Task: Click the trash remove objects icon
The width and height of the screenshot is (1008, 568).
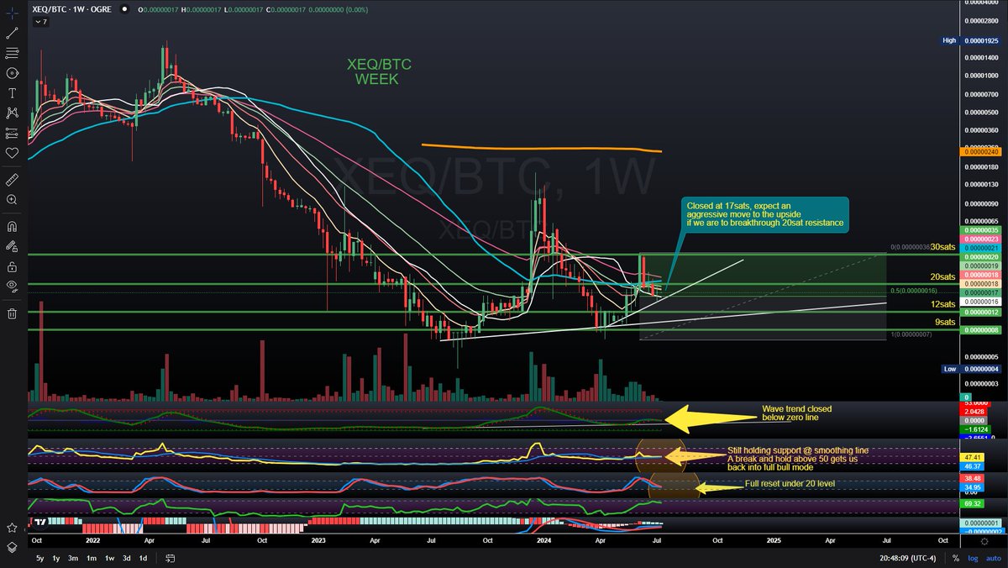Action: [12, 313]
